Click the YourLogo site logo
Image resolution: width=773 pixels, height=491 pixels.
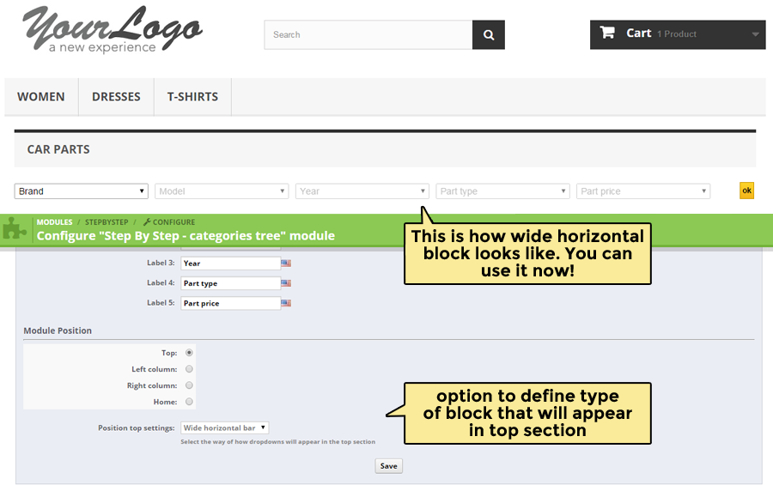click(x=112, y=31)
